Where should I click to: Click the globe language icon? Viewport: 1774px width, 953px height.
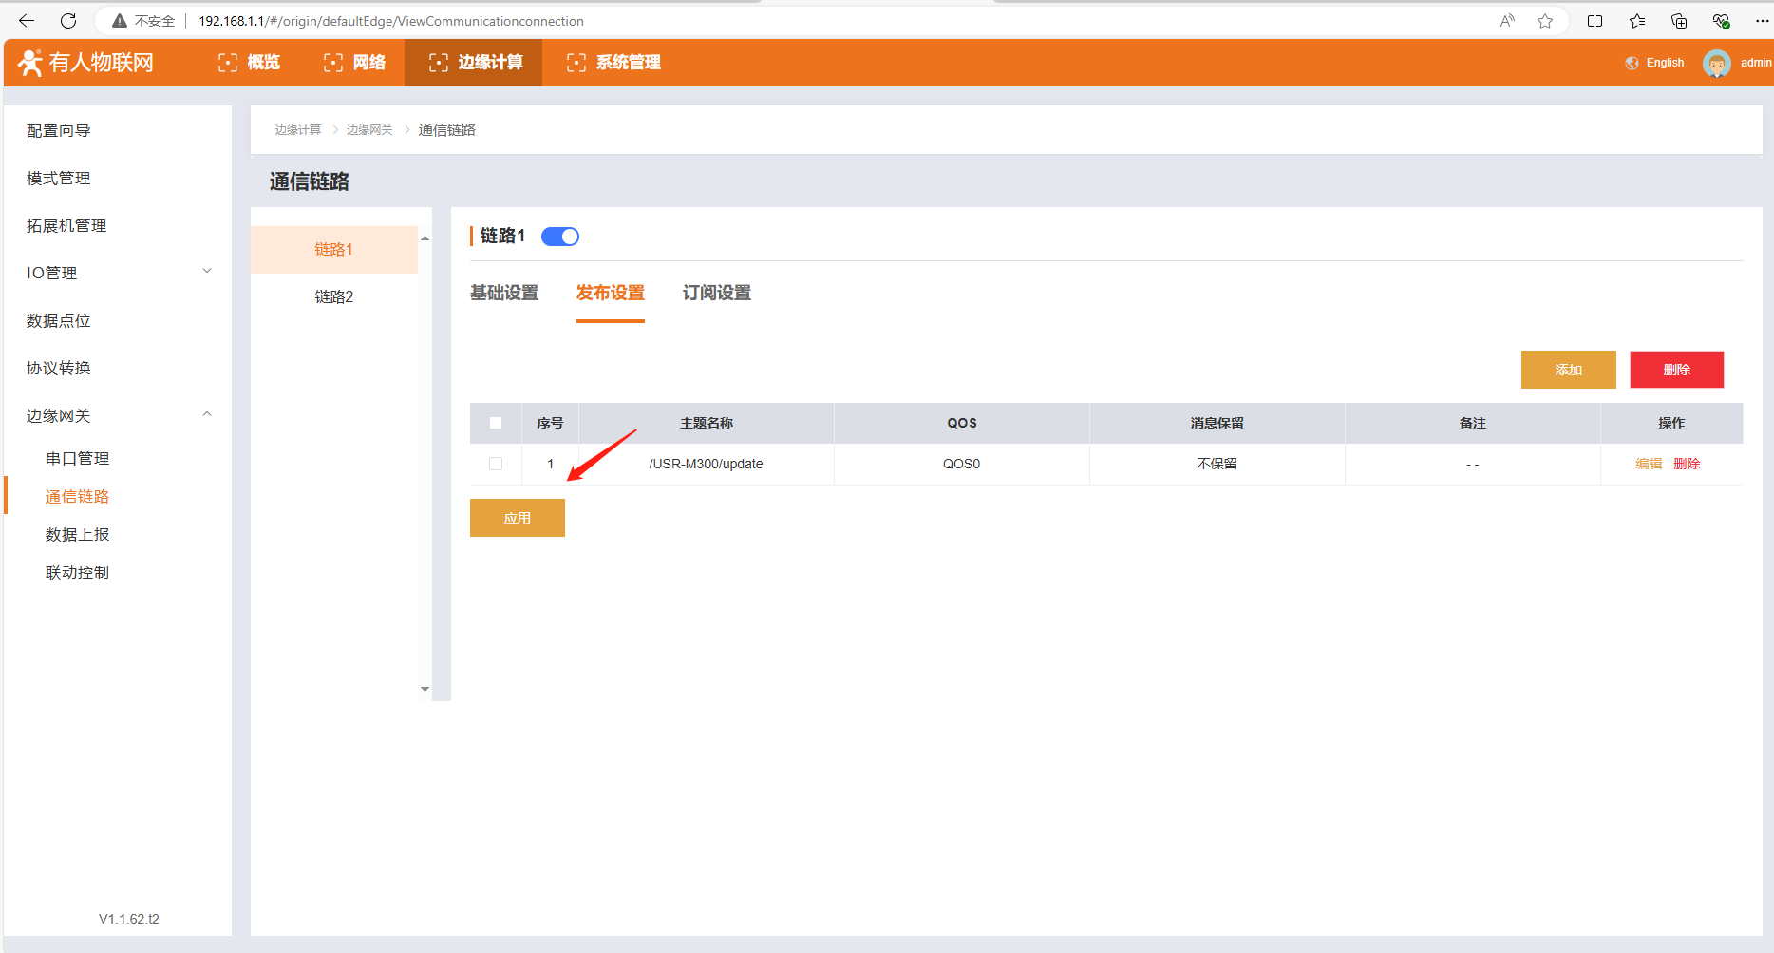[1632, 63]
